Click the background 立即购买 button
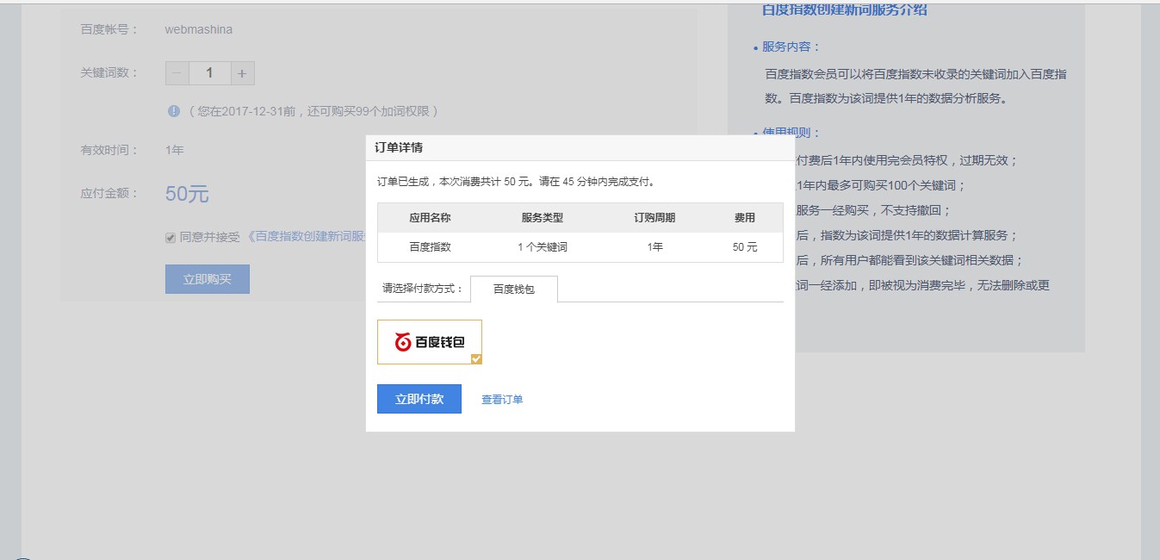 coord(208,279)
